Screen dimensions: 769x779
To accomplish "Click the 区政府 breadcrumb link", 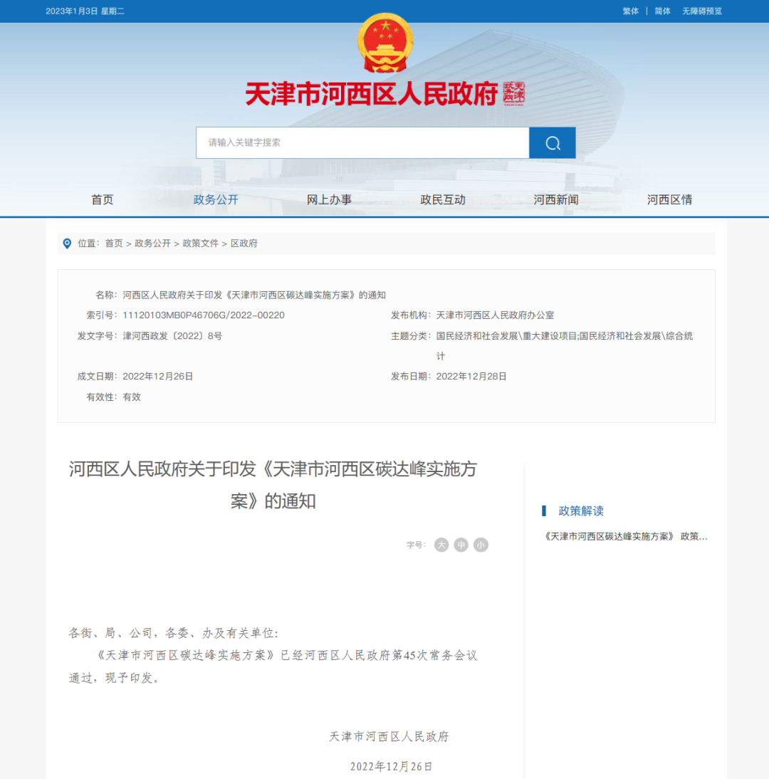I will 244,244.
